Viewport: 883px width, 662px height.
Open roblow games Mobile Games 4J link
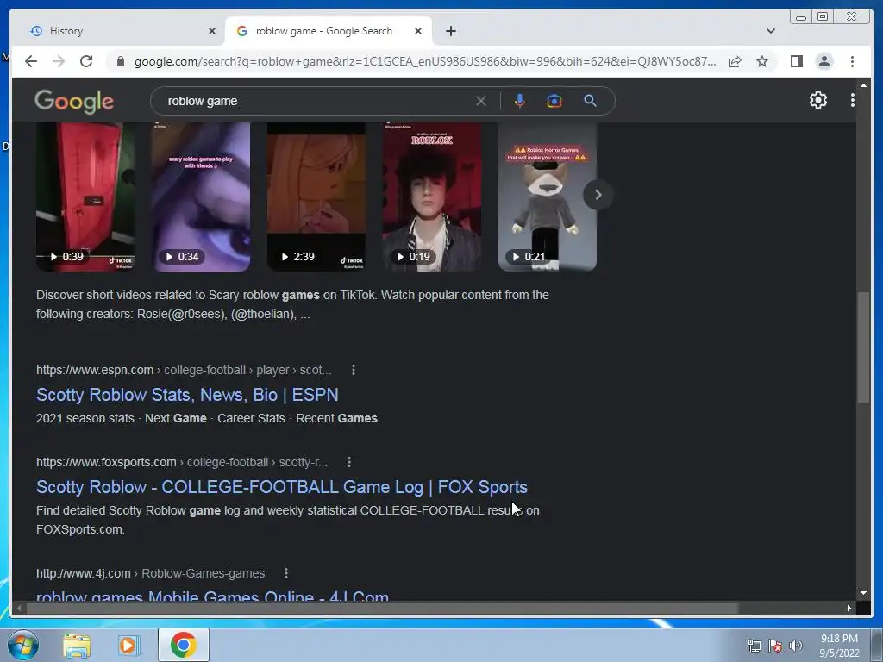click(212, 596)
